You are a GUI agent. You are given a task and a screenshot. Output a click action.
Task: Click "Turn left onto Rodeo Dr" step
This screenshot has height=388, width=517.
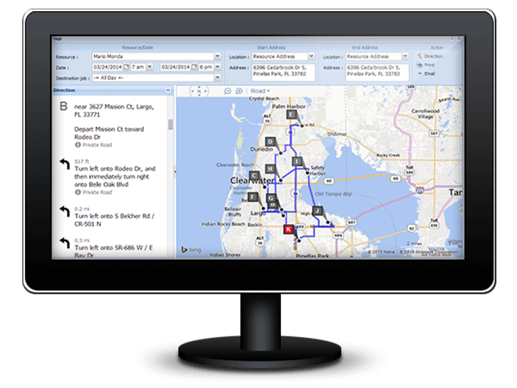point(115,177)
